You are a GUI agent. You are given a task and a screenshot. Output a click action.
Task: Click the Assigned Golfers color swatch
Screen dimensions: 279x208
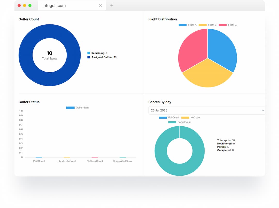pyautogui.click(x=89, y=57)
